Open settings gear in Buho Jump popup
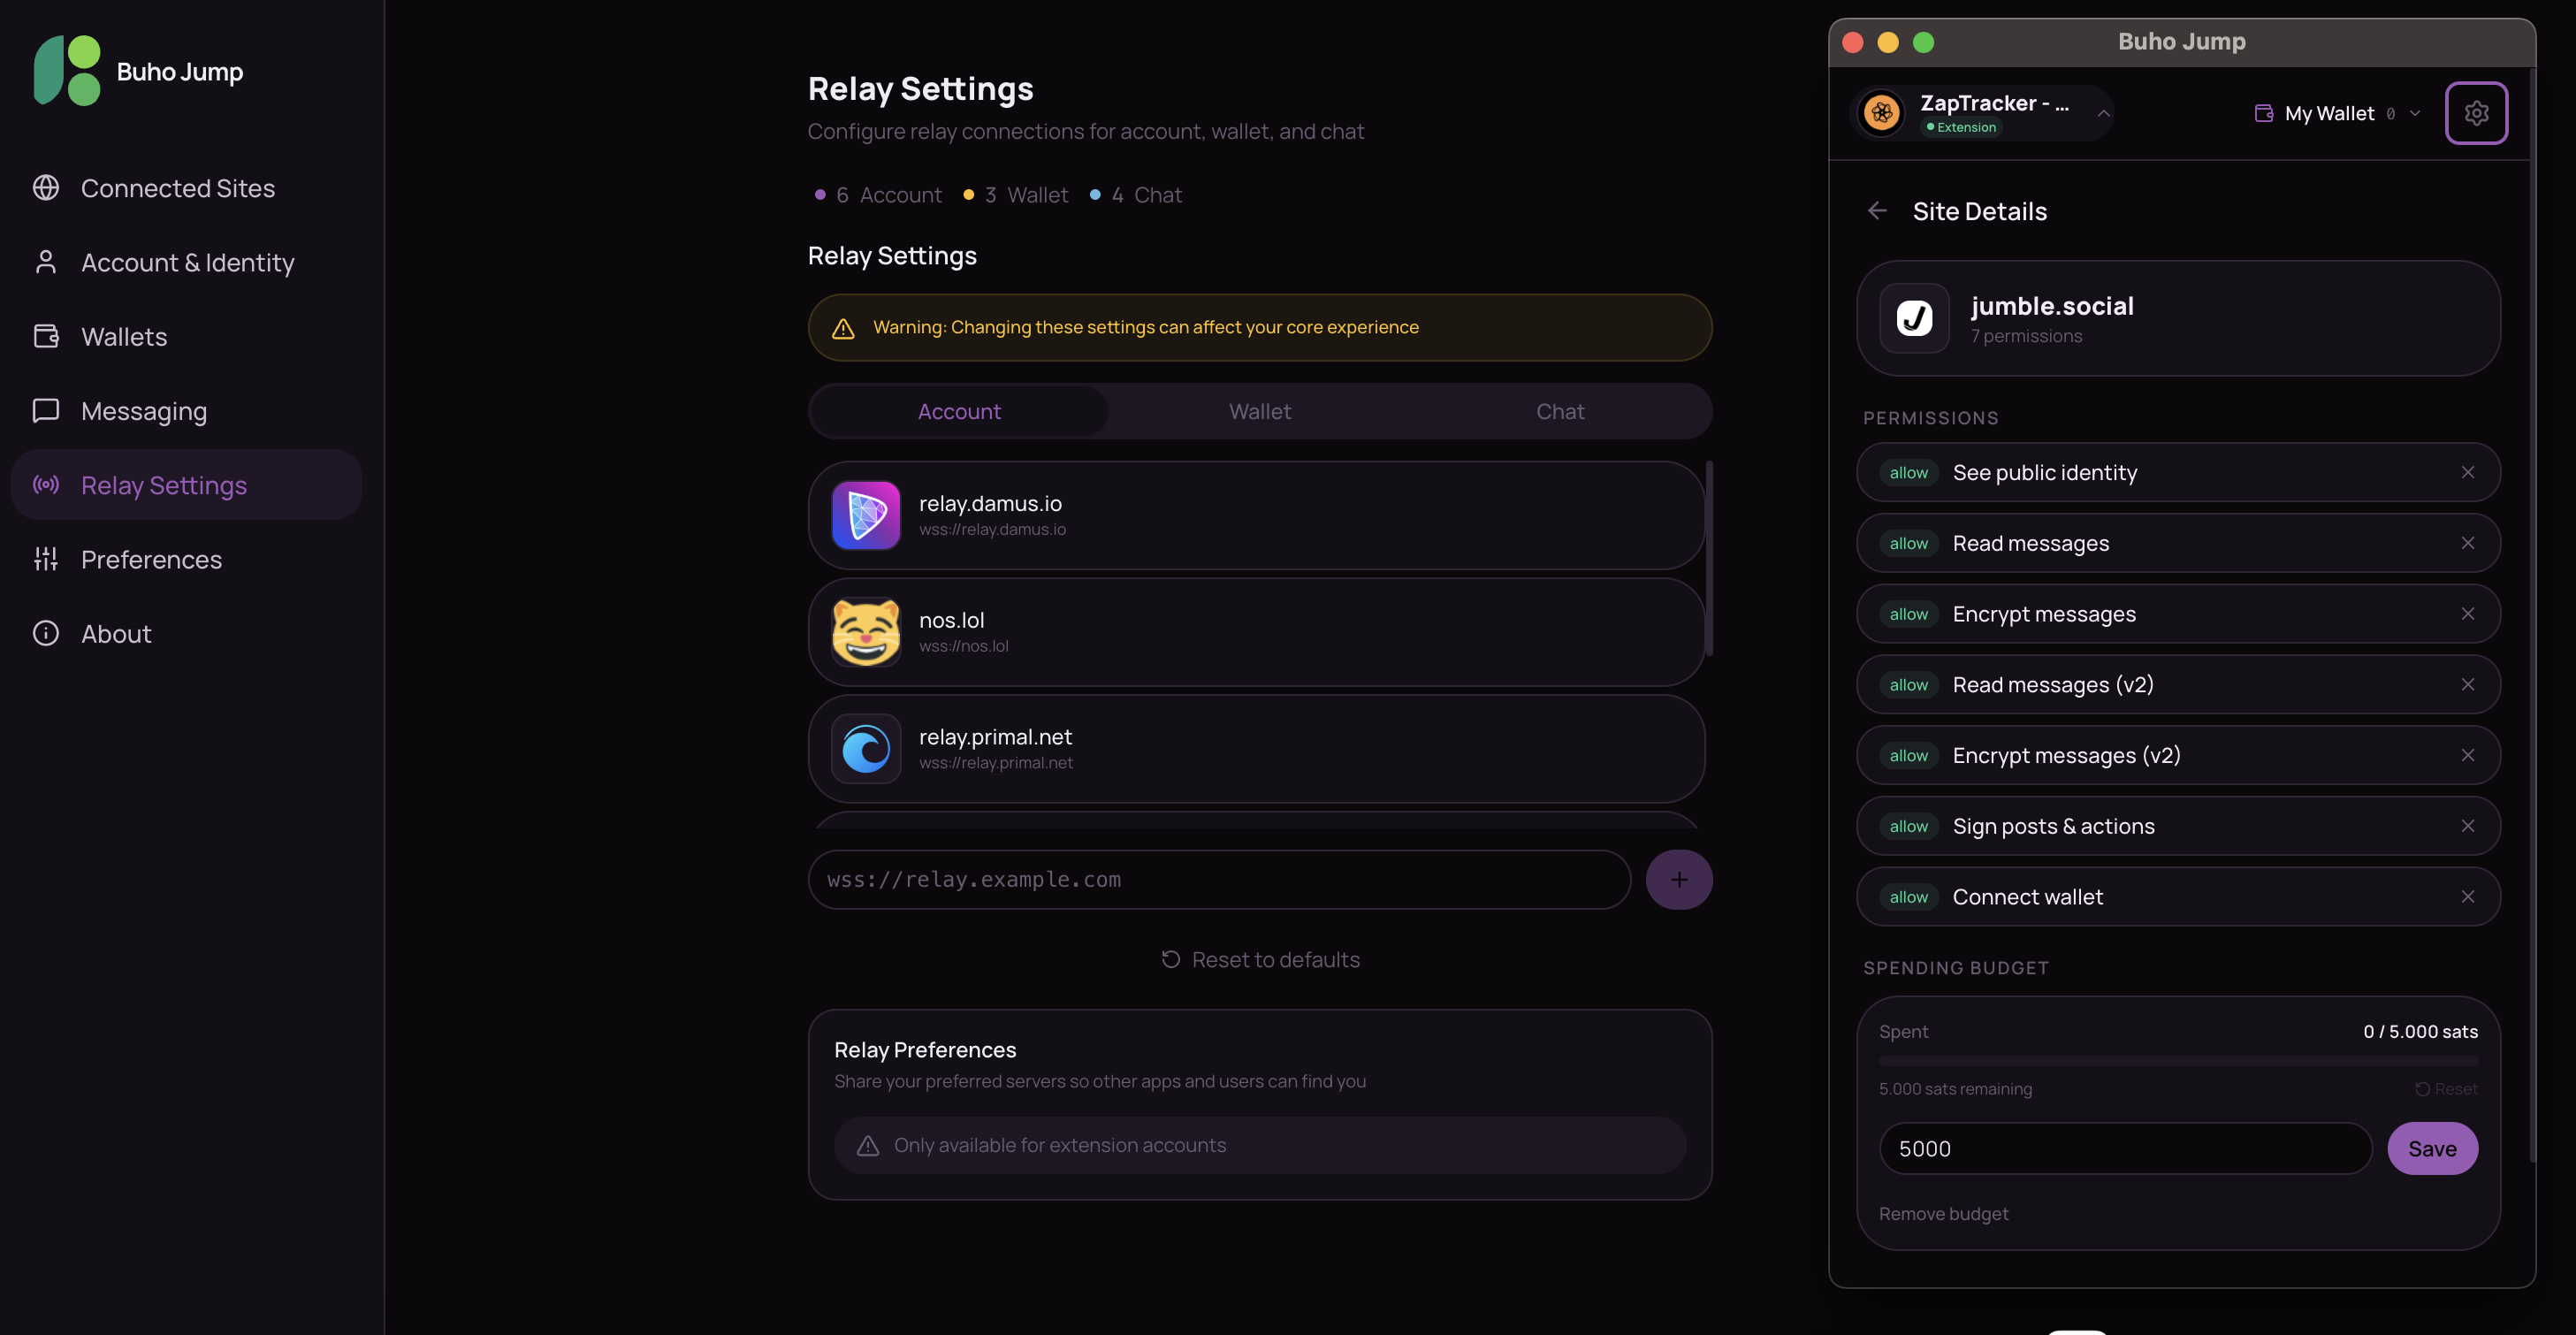The image size is (2576, 1335). [x=2477, y=113]
